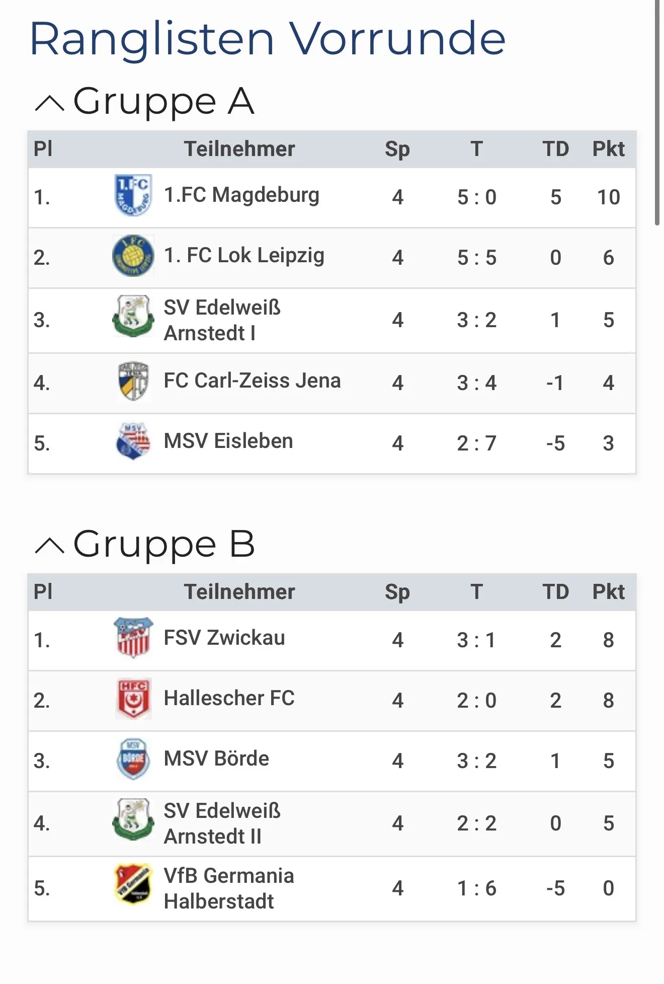
Task: Click the 1. FC Lok Leipzig logo
Action: 133,256
